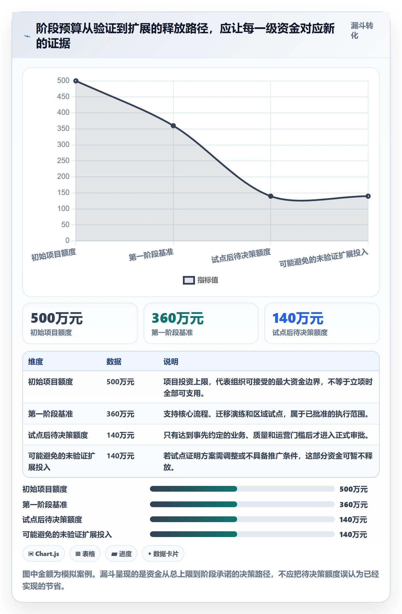402x614 pixels.
Task: Open the Chart.js tag chip
Action: pyautogui.click(x=44, y=554)
